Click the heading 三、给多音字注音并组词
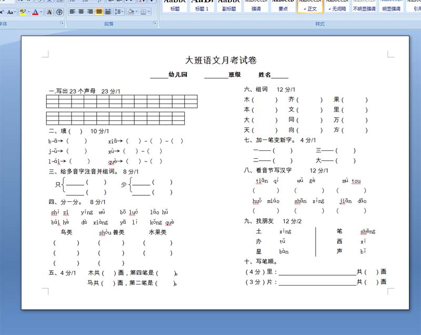Screen dimensions: 421x335 [84, 171]
